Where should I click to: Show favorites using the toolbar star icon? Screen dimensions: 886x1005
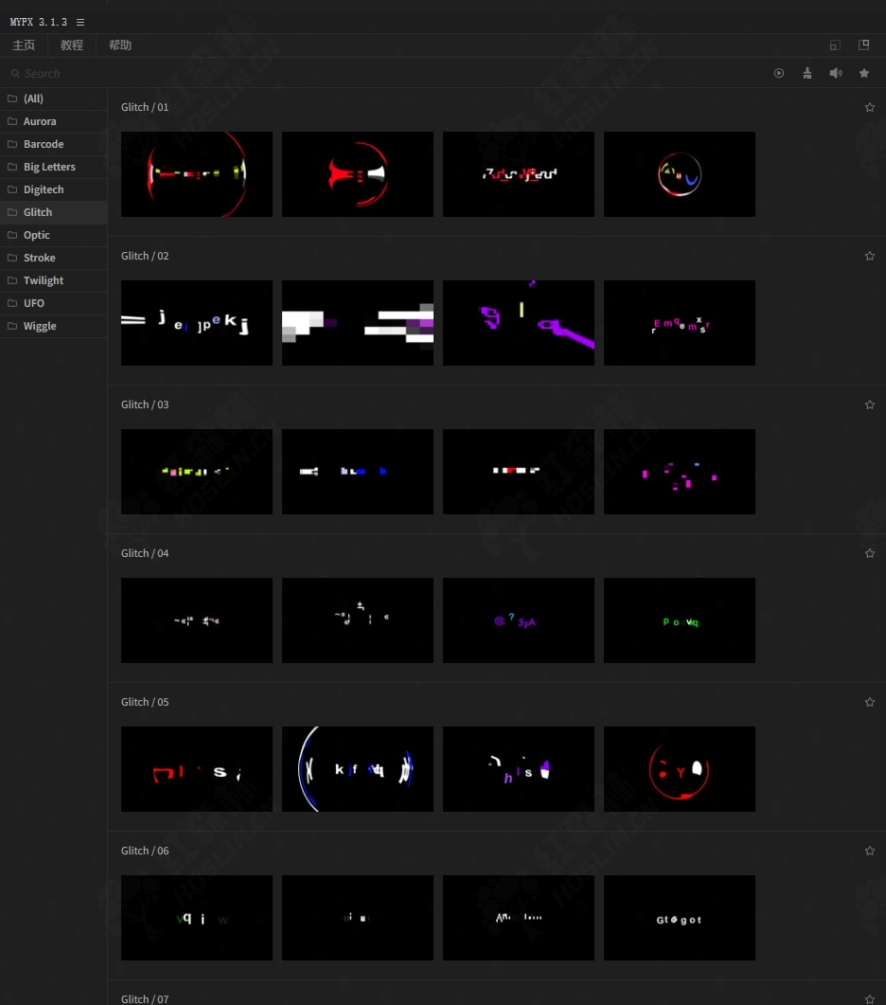[864, 73]
